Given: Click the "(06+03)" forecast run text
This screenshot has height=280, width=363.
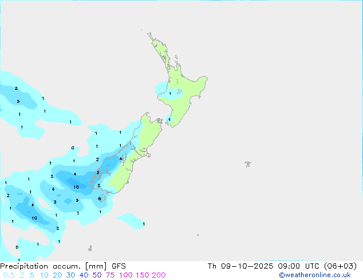Looking at the screenshot, I should coord(340,266).
